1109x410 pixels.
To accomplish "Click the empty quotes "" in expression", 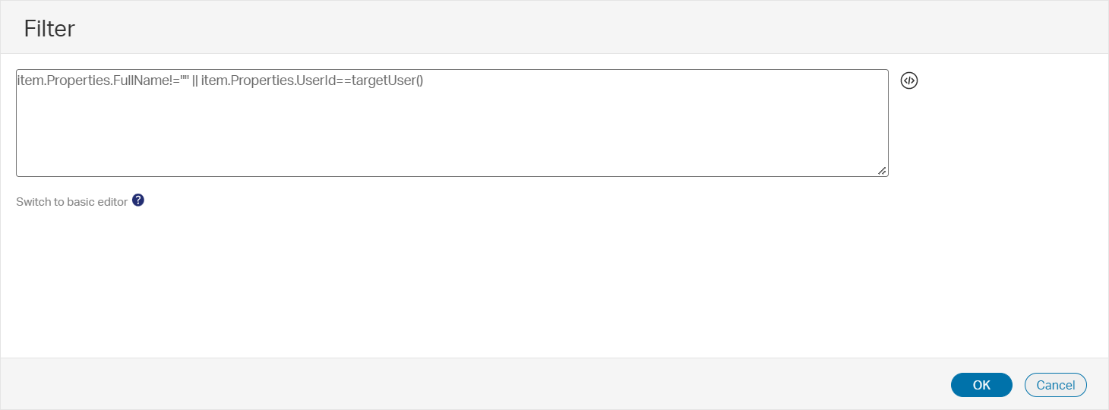I will [x=185, y=79].
